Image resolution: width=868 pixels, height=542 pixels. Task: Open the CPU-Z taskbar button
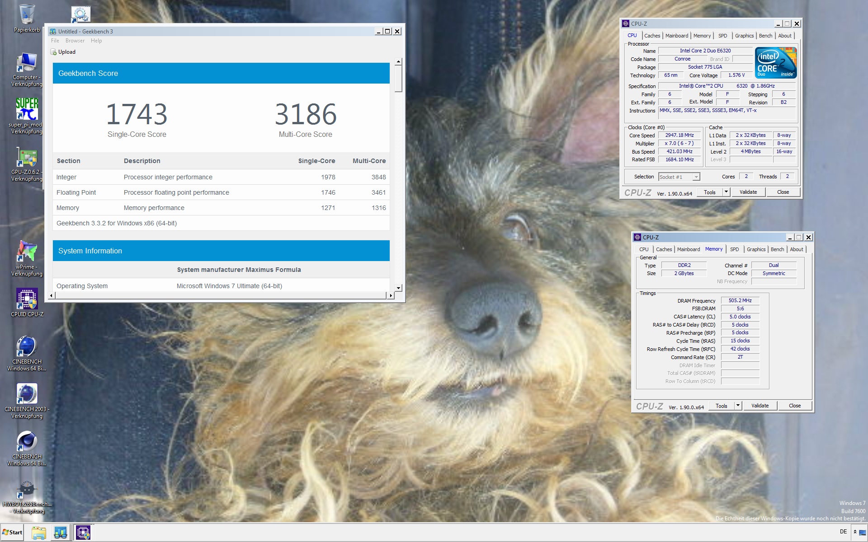point(83,533)
